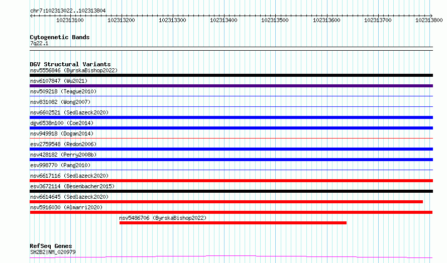This screenshot has height=263, width=447.
Task: Click ruler position 102313200
Action: coord(121,20)
